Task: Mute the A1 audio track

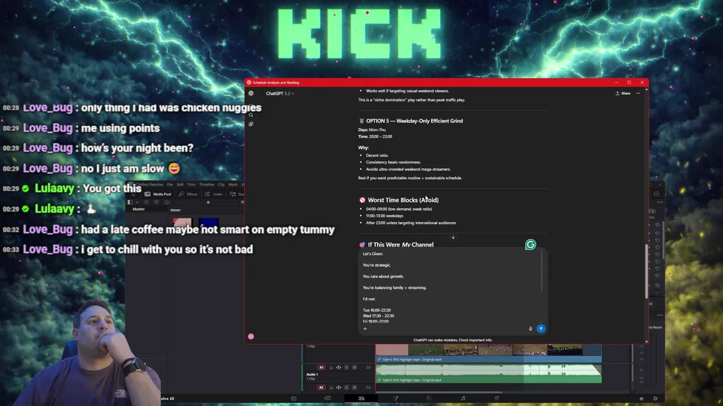Action: 355,368
